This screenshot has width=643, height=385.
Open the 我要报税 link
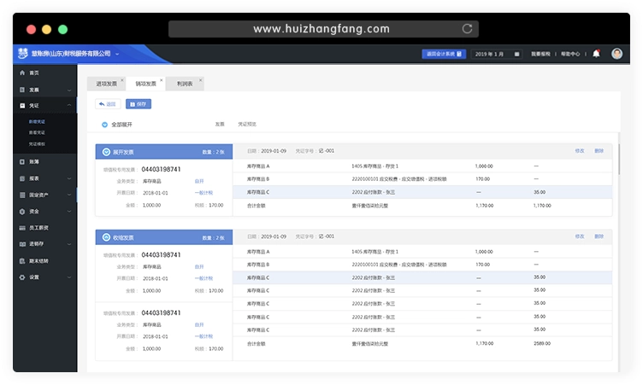540,54
